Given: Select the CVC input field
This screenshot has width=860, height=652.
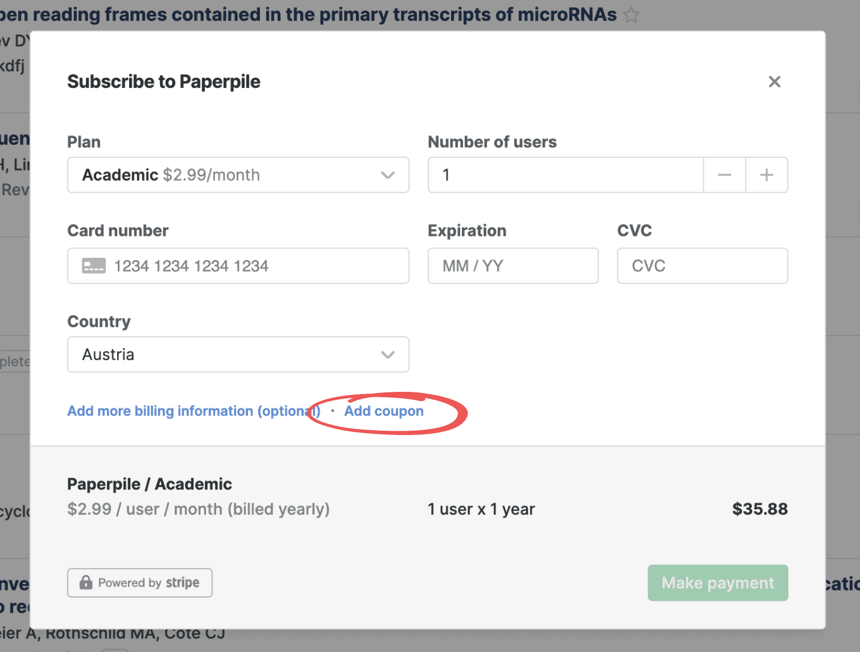Looking at the screenshot, I should 702,266.
